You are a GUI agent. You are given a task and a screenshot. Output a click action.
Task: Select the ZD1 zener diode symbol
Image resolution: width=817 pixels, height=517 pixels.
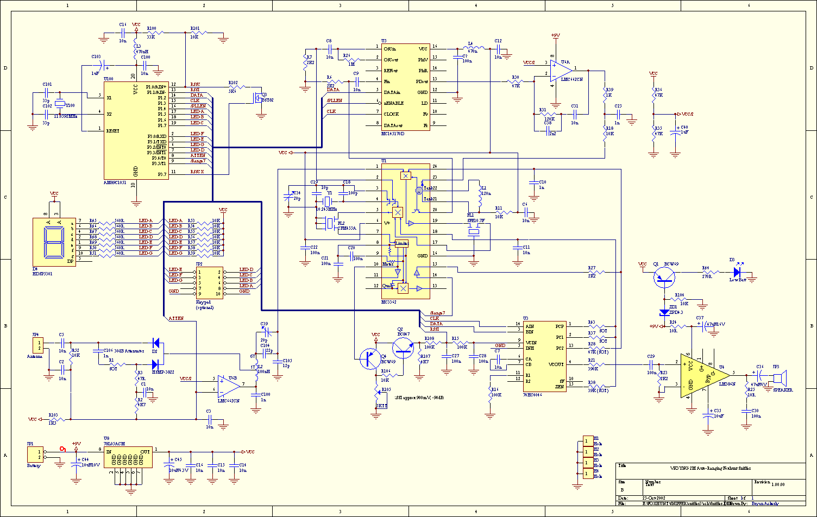pyautogui.click(x=663, y=312)
